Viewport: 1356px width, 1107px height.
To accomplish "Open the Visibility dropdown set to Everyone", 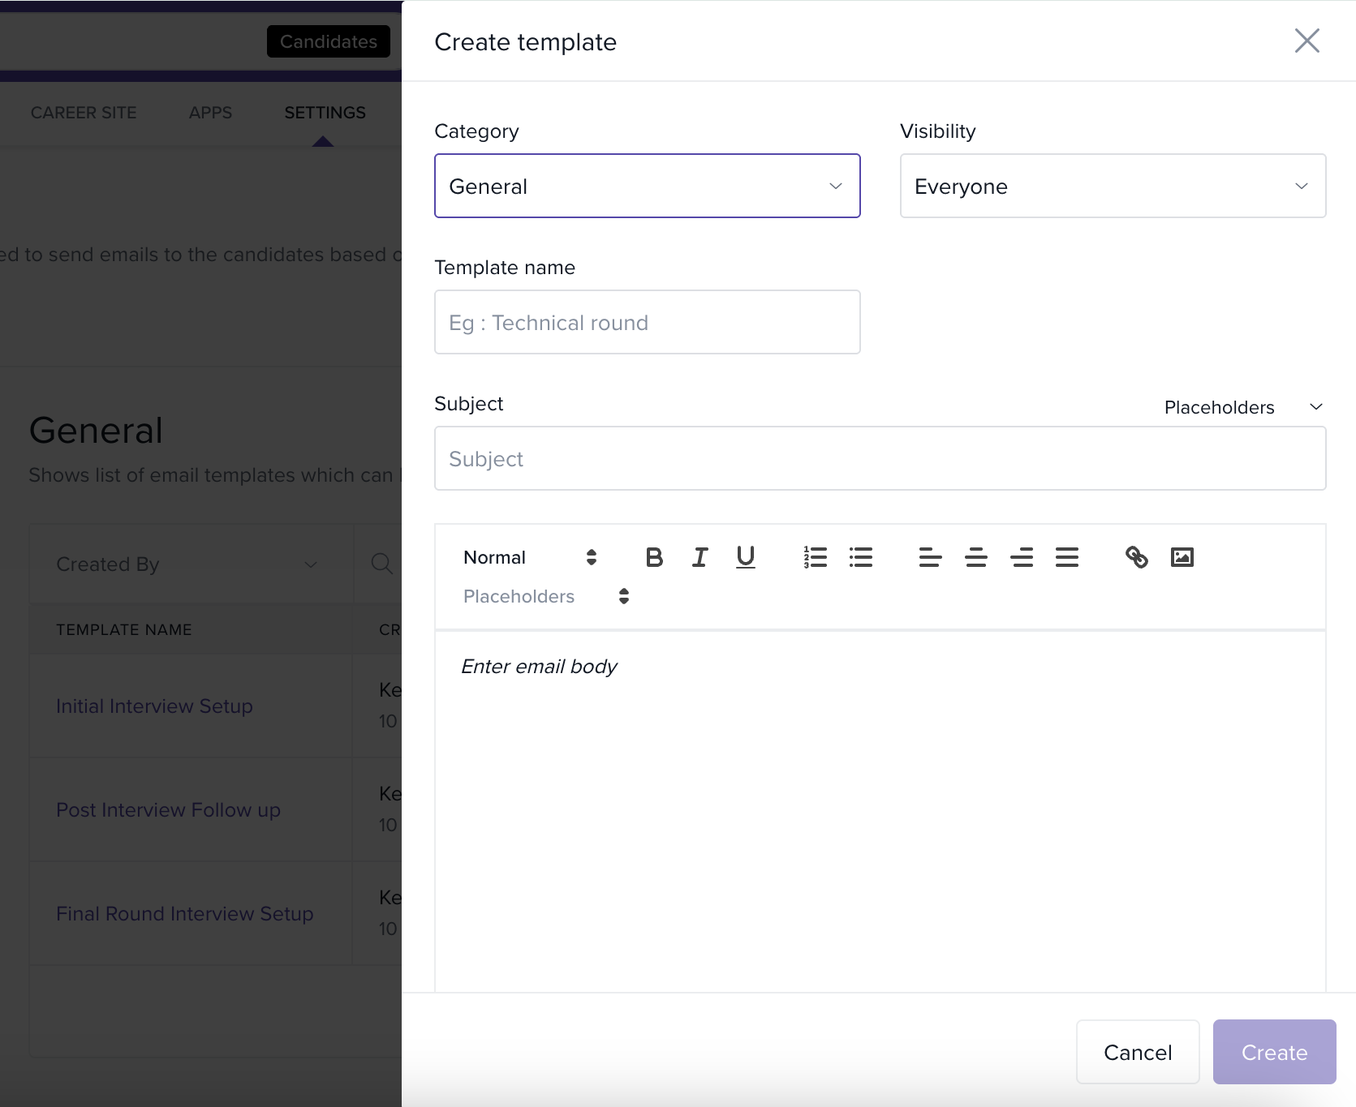I will click(1112, 186).
